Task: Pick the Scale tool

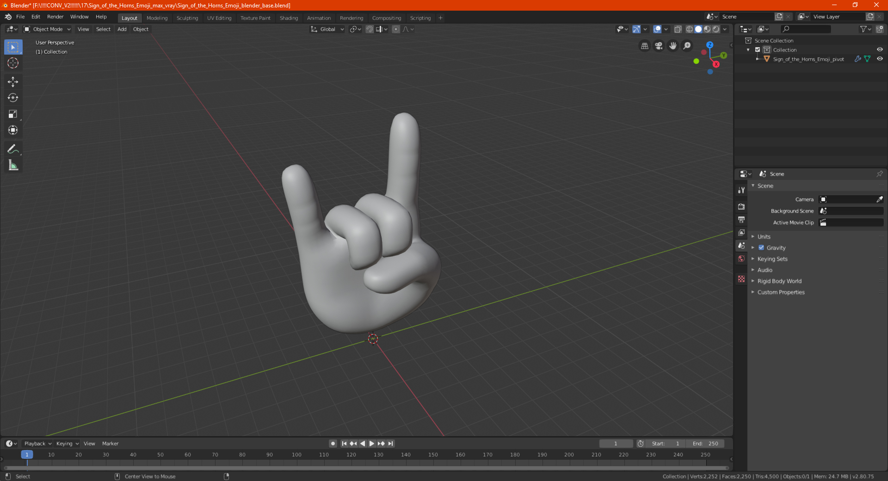Action: point(13,114)
